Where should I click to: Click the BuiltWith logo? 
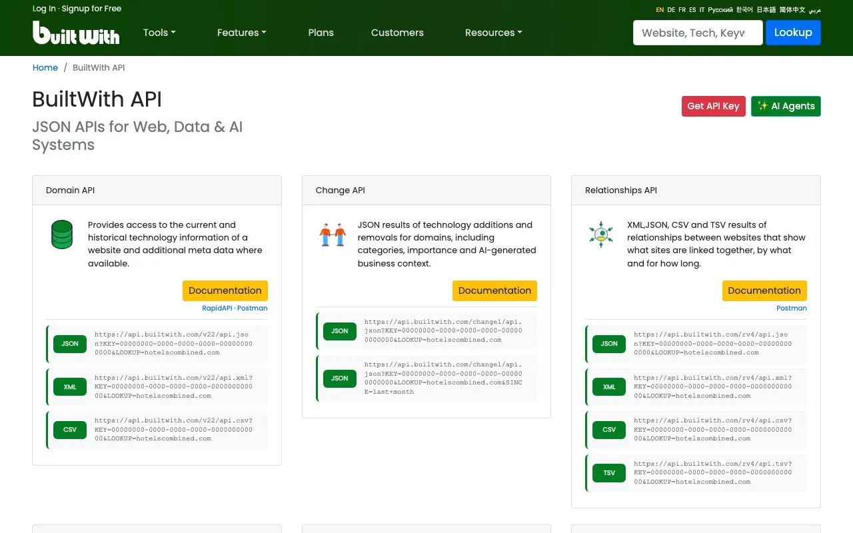(x=76, y=33)
